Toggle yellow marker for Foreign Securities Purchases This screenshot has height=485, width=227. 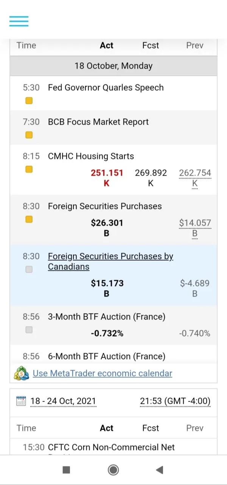point(29,219)
